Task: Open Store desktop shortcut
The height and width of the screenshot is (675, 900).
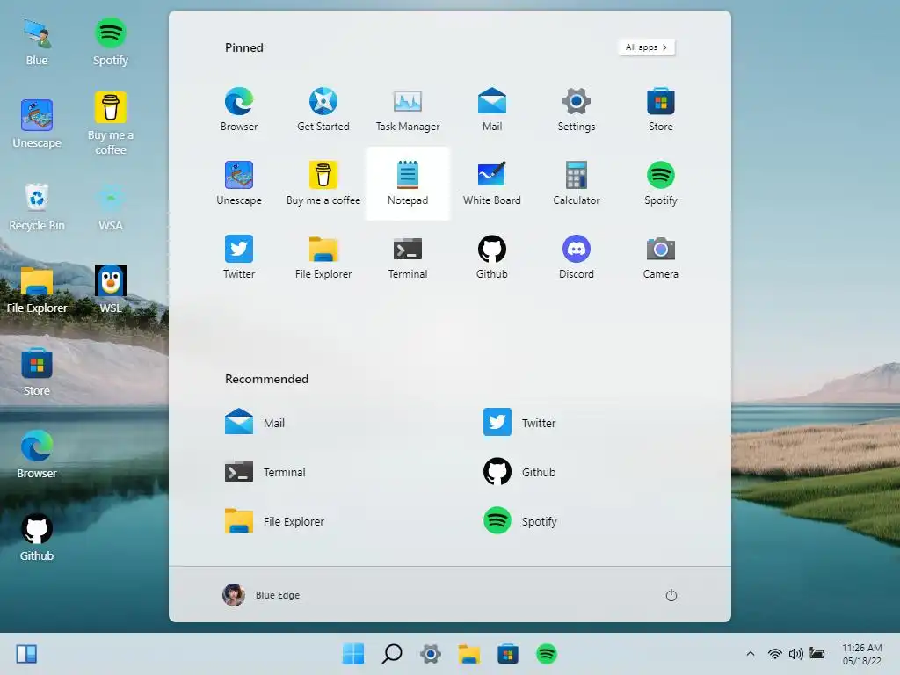Action: (37, 372)
